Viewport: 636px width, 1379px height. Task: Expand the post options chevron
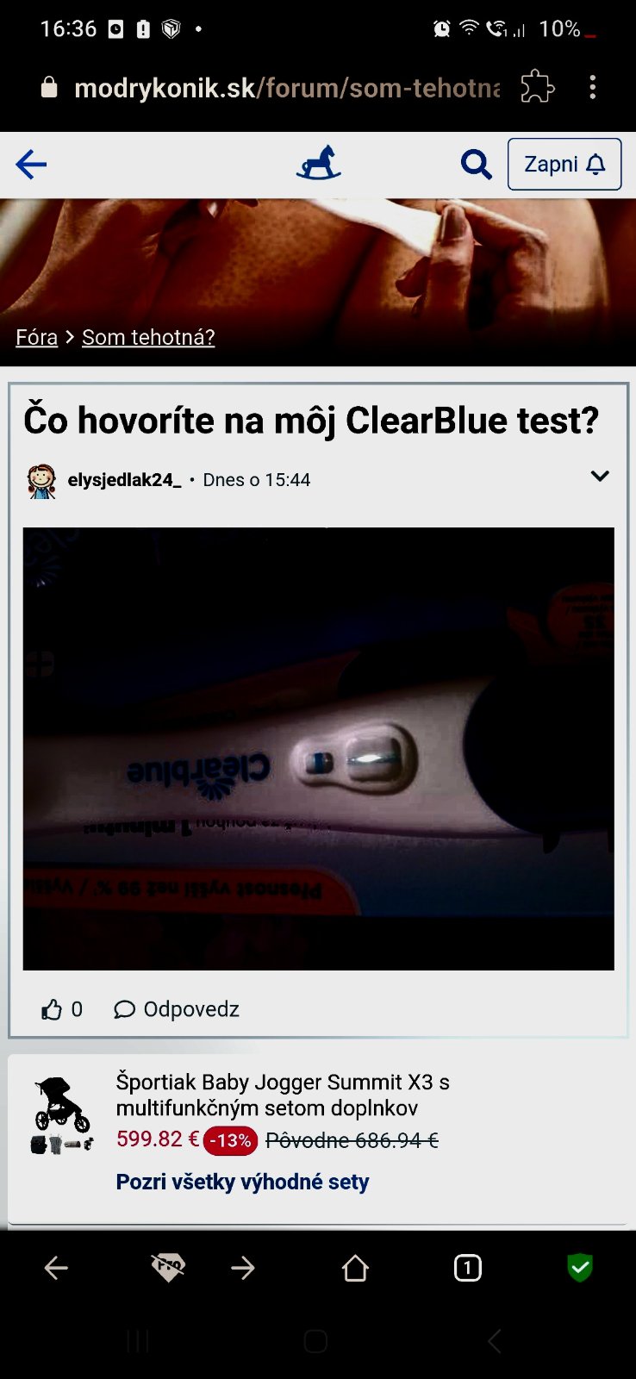point(600,476)
